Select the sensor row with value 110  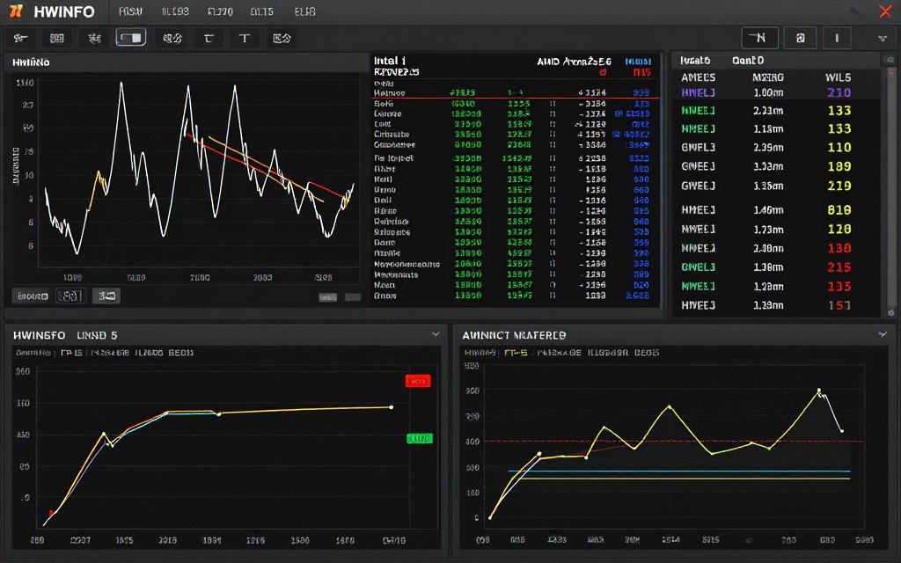click(x=776, y=147)
